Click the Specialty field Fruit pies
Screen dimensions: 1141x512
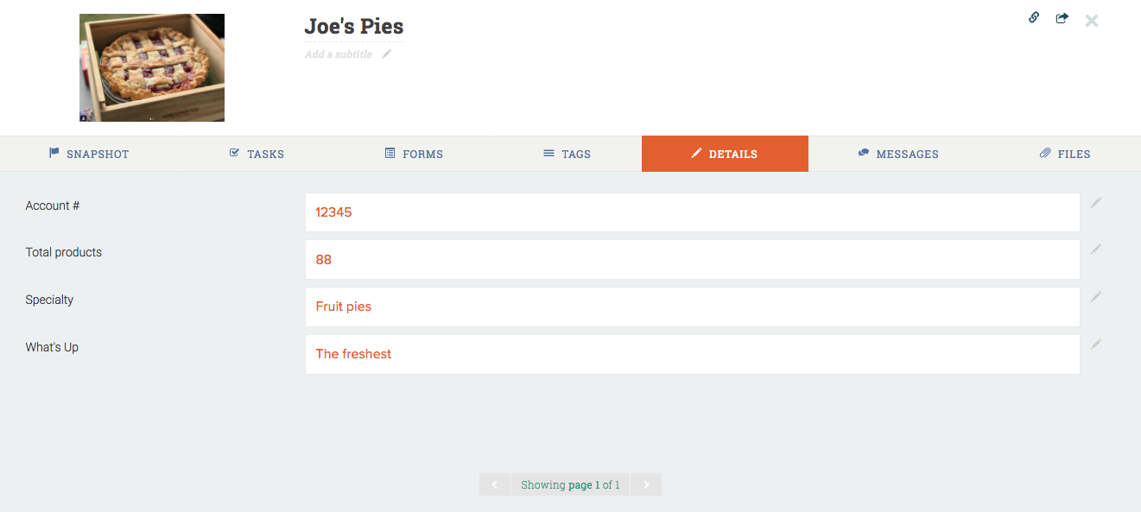coord(692,307)
